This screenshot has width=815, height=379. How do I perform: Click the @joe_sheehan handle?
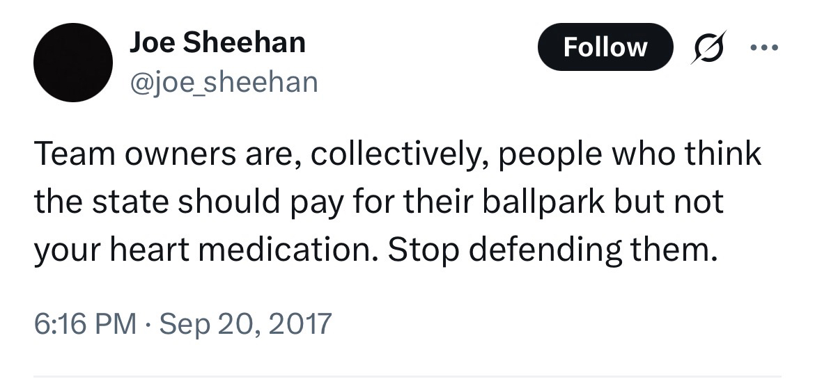(x=224, y=83)
